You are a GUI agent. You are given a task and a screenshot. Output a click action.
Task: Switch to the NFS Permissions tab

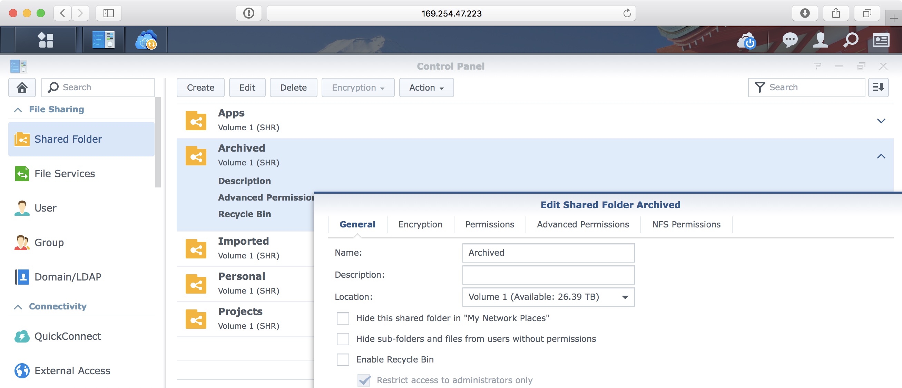(686, 224)
